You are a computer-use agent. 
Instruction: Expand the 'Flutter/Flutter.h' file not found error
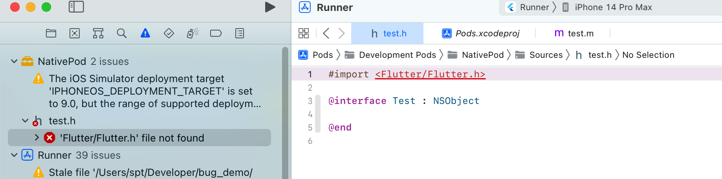click(37, 138)
